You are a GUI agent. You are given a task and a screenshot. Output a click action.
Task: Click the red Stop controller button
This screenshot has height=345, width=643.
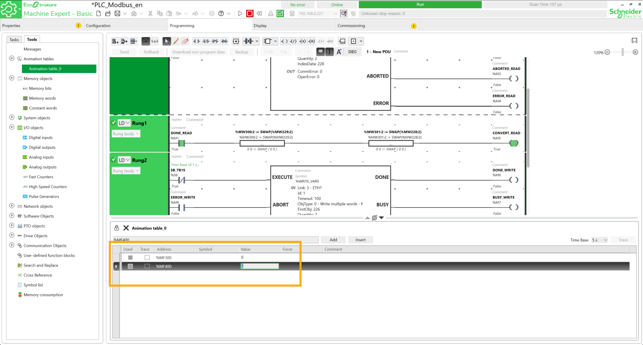click(250, 13)
